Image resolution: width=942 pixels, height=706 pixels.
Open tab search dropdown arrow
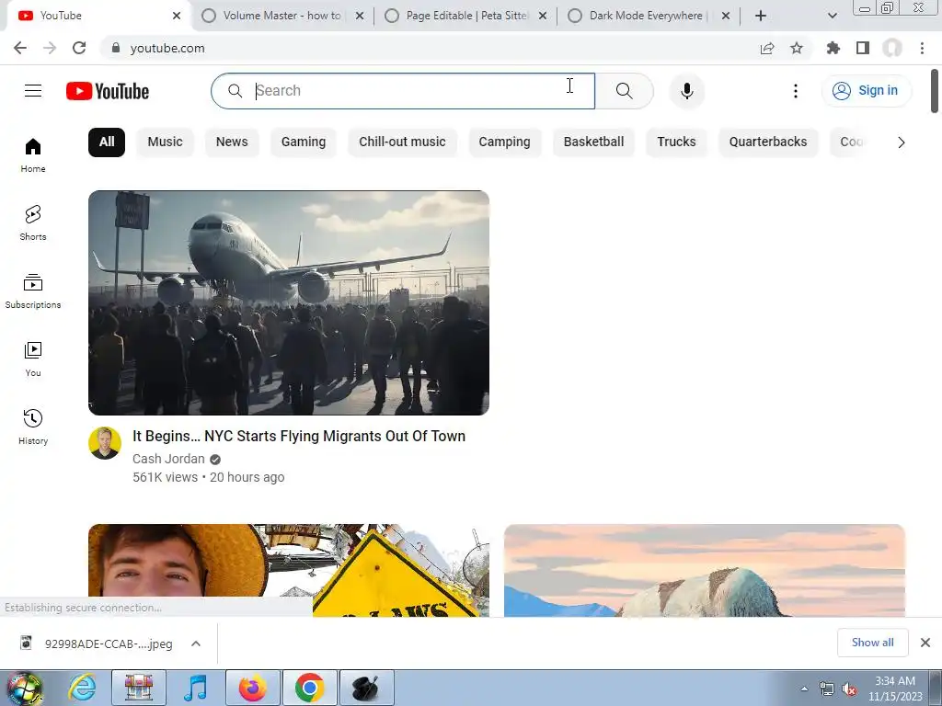(x=832, y=16)
